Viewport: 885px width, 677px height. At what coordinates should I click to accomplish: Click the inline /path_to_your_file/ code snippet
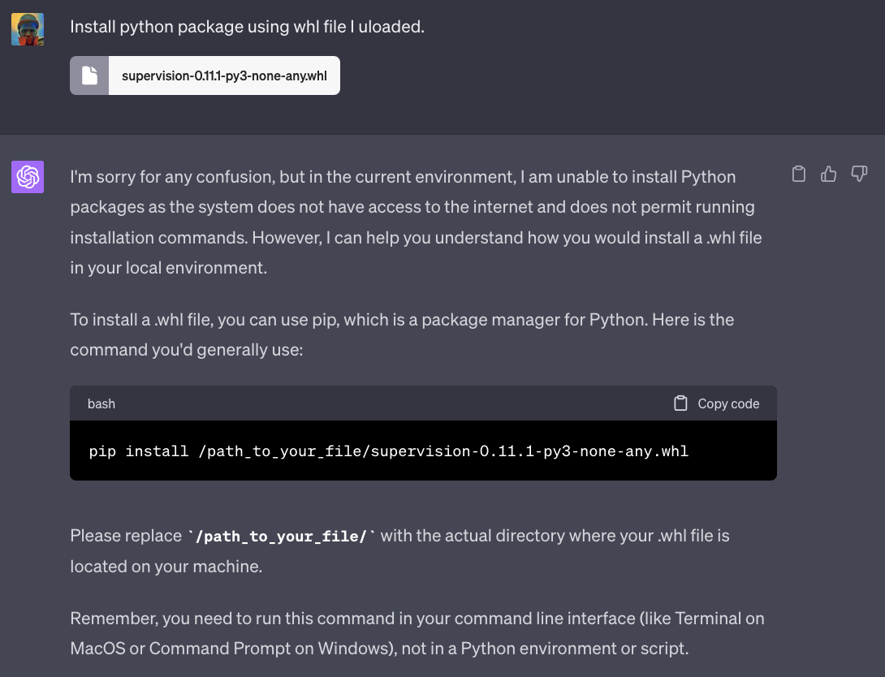(282, 536)
